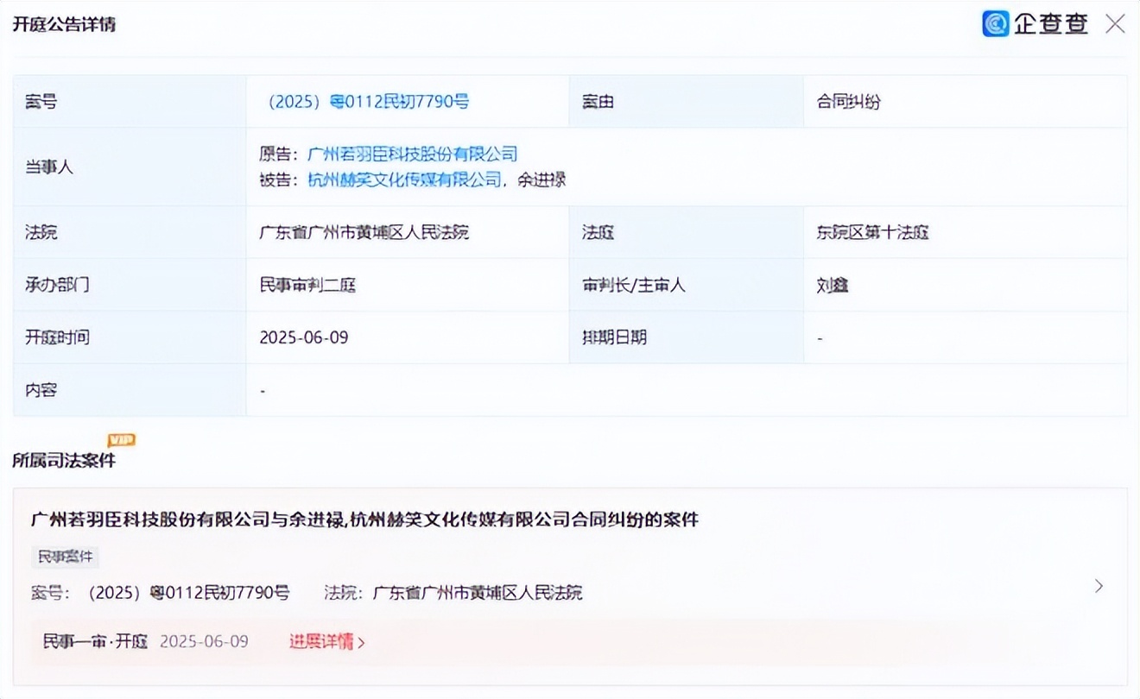
Task: Open the case card's right chevron arrow
Action: pyautogui.click(x=1099, y=586)
